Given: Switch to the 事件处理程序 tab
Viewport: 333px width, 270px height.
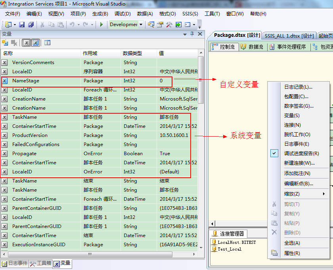Looking at the screenshot, I should click(x=288, y=47).
